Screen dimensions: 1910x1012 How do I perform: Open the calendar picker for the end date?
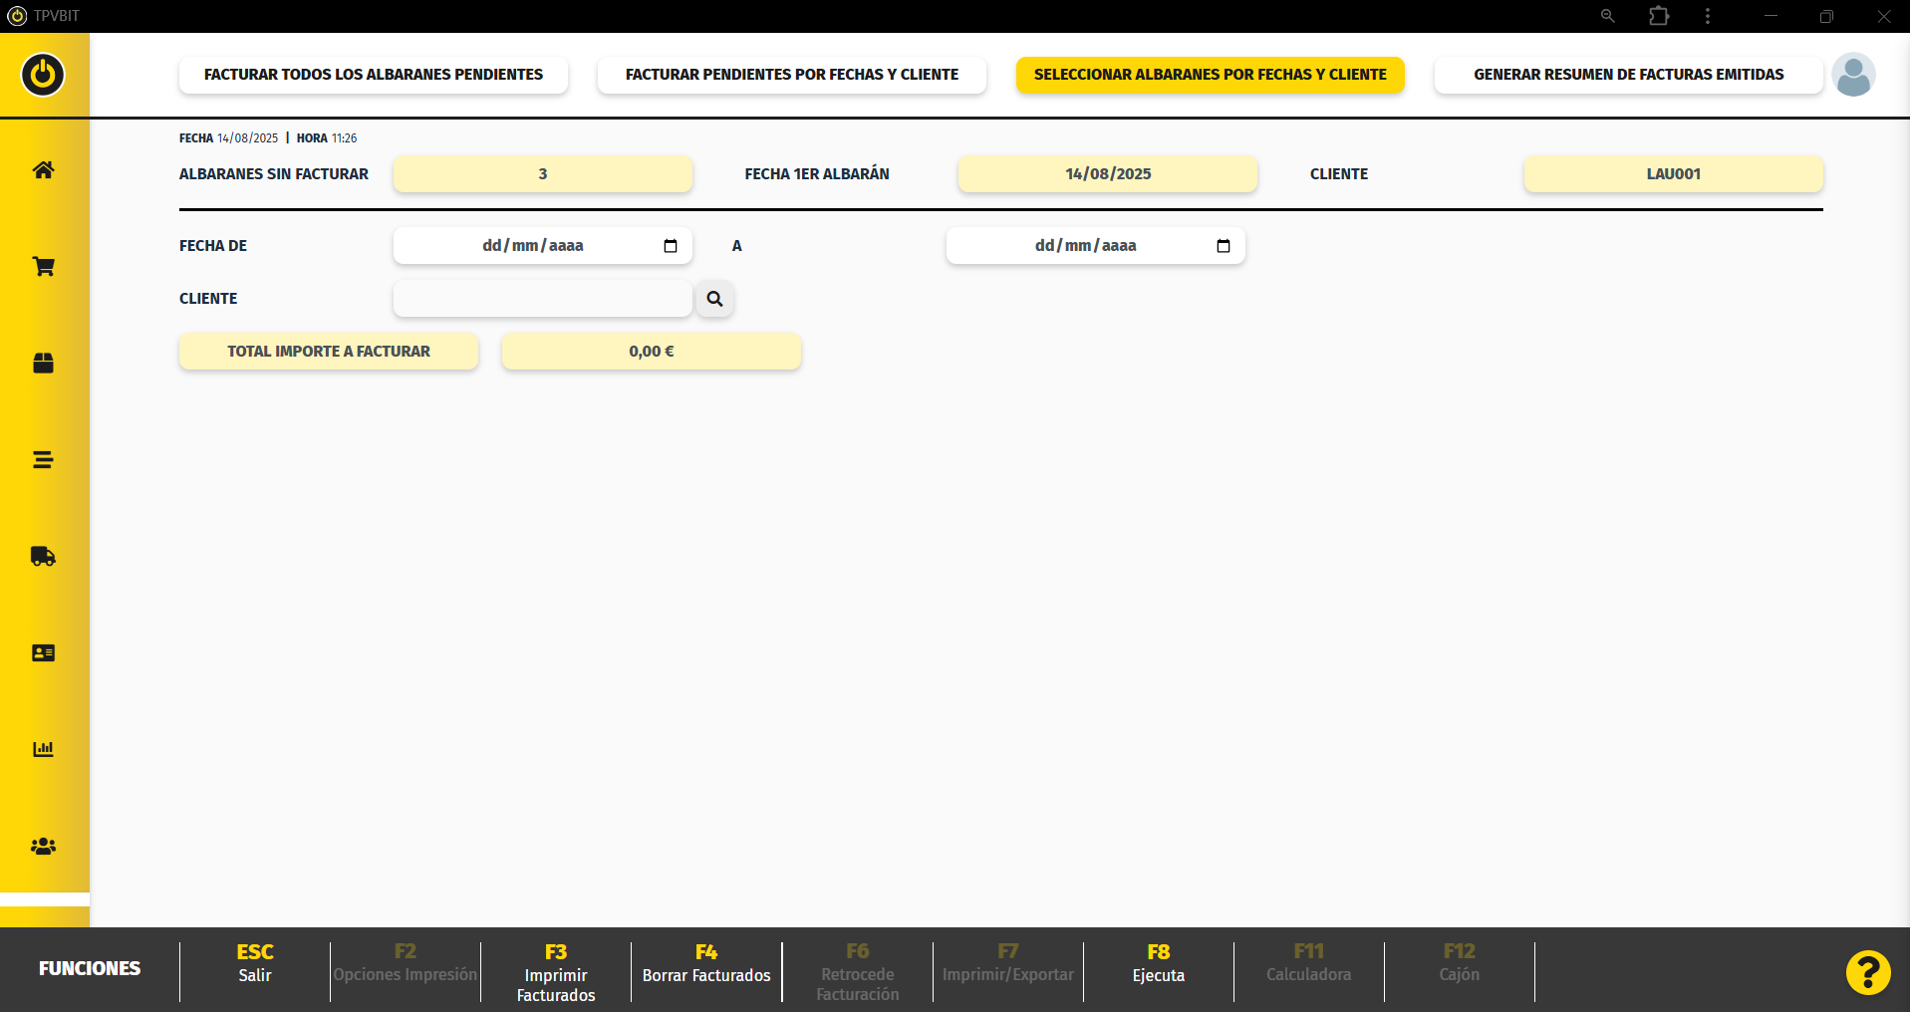(1224, 246)
